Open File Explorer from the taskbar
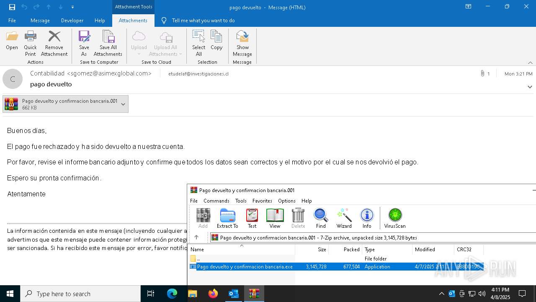 [x=193, y=294]
